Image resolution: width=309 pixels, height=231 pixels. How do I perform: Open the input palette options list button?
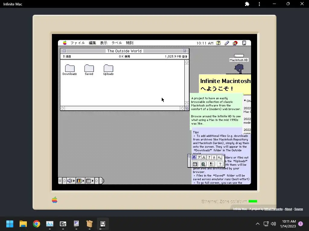[x=212, y=164]
